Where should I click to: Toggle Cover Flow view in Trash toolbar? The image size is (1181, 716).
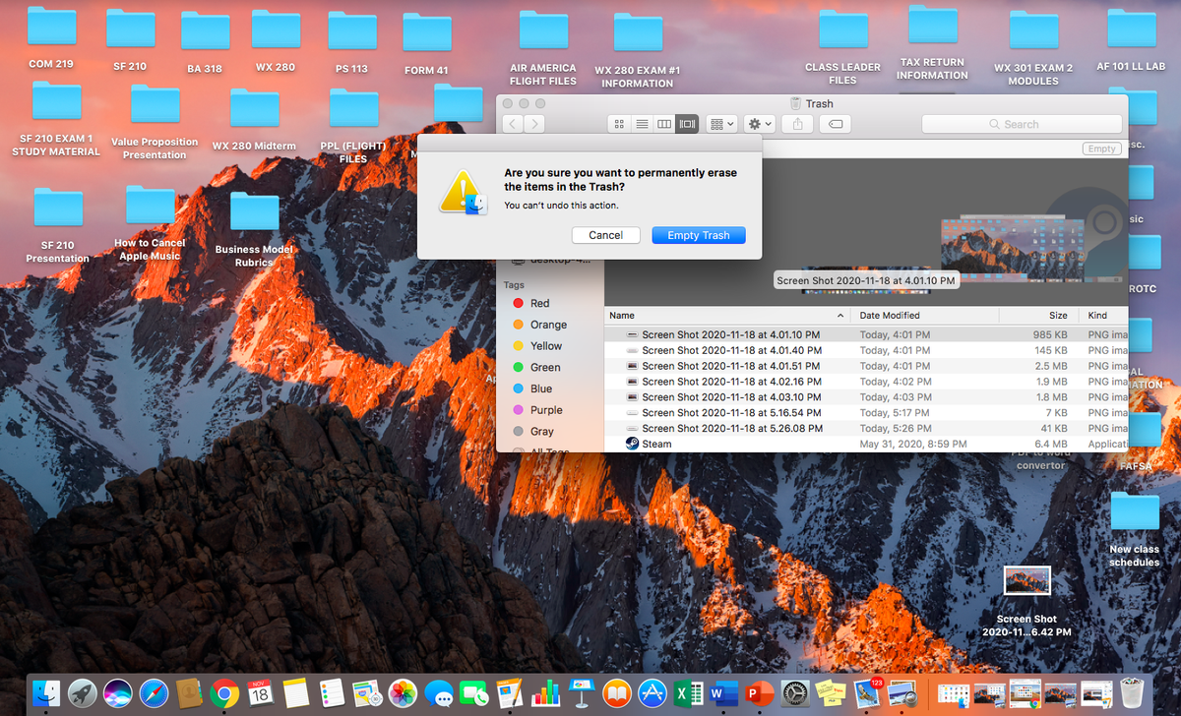pyautogui.click(x=686, y=124)
